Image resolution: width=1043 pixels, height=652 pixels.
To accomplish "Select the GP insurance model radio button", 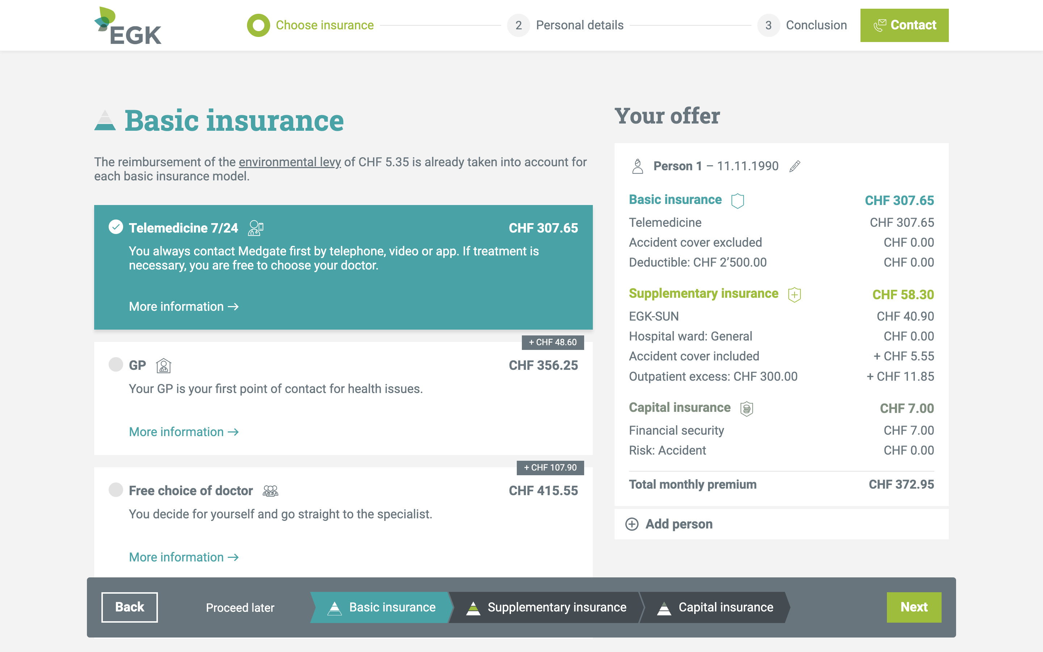I will coord(116,364).
